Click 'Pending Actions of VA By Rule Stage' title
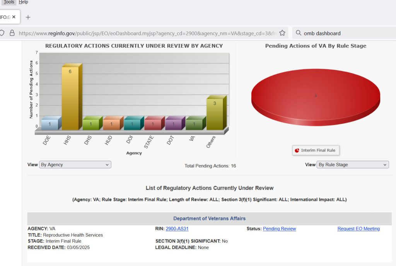 pos(316,46)
